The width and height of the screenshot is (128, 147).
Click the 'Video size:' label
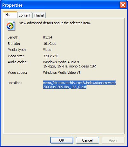click(x=16, y=56)
